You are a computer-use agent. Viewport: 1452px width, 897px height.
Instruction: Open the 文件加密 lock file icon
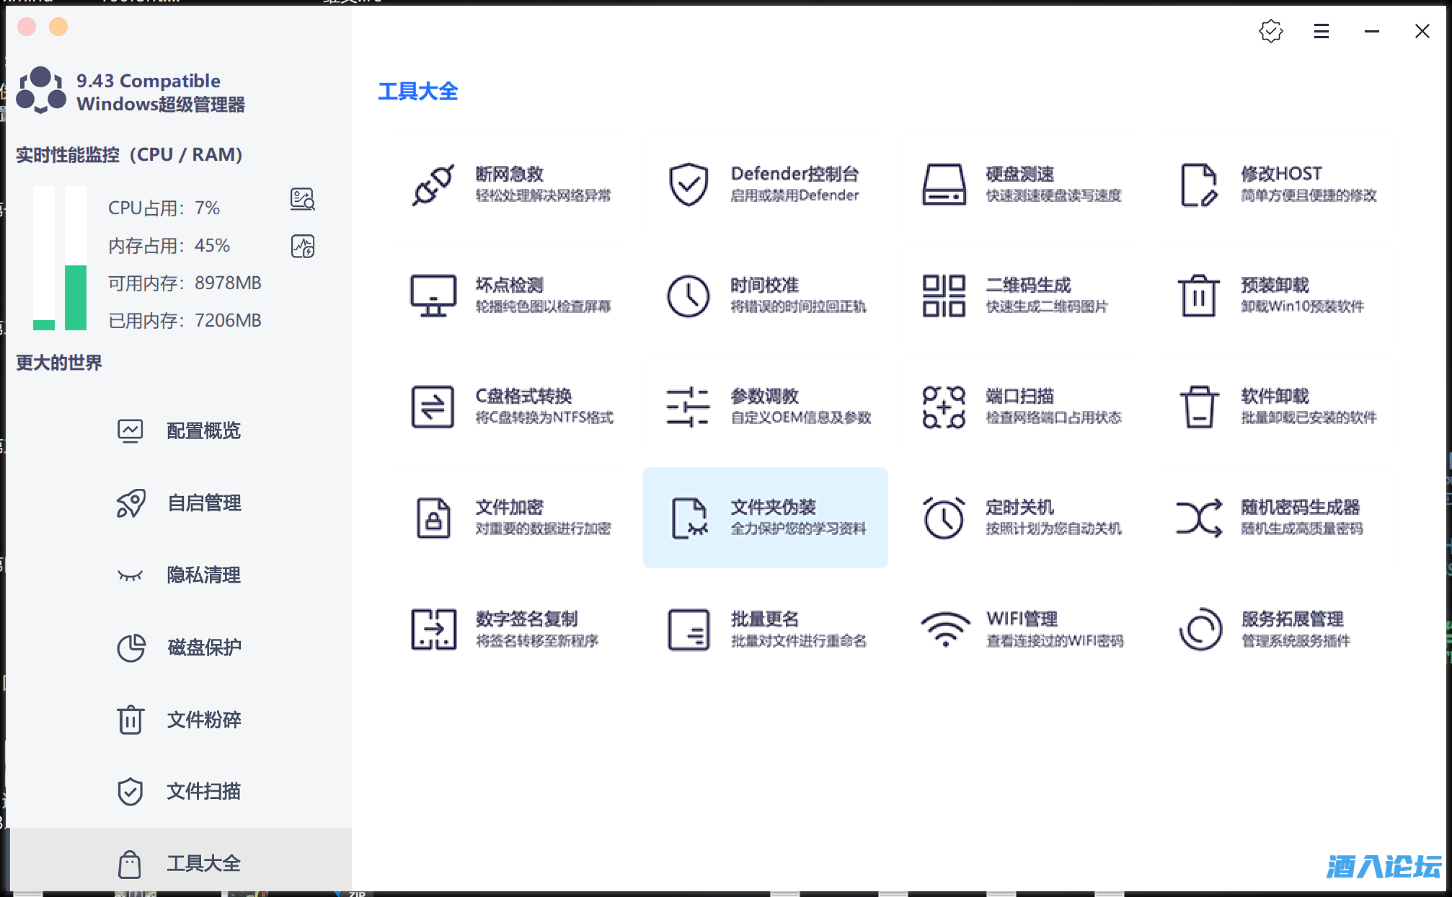(433, 518)
